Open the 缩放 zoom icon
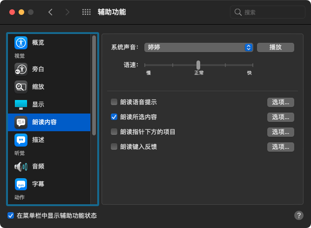Viewport: 311px width, 228px height. (x=21, y=87)
